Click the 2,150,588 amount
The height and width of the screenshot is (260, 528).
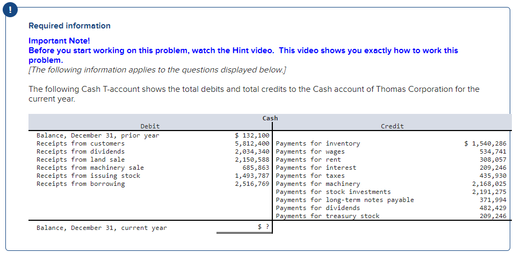pyautogui.click(x=252, y=160)
